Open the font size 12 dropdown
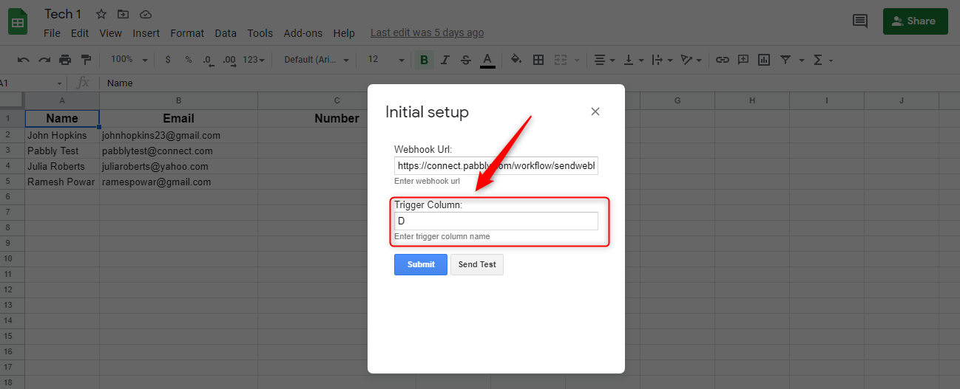Image resolution: width=960 pixels, height=389 pixels. (x=386, y=60)
